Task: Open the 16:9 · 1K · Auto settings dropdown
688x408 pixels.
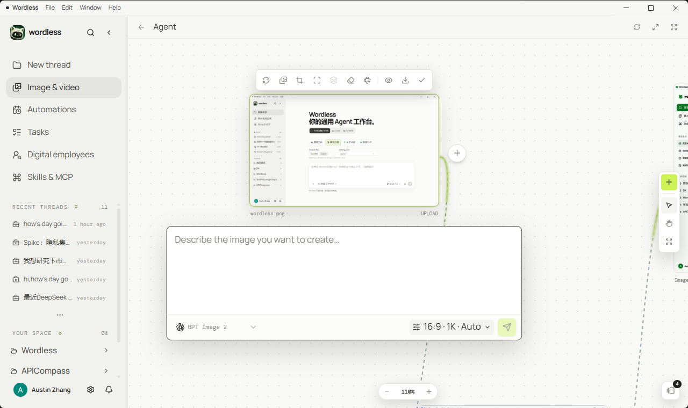Action: coord(451,327)
